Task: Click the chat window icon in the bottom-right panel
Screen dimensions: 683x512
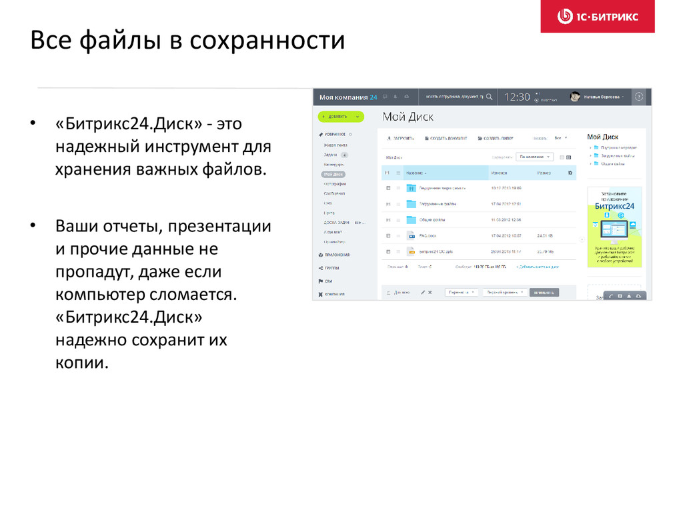Action: [620, 296]
